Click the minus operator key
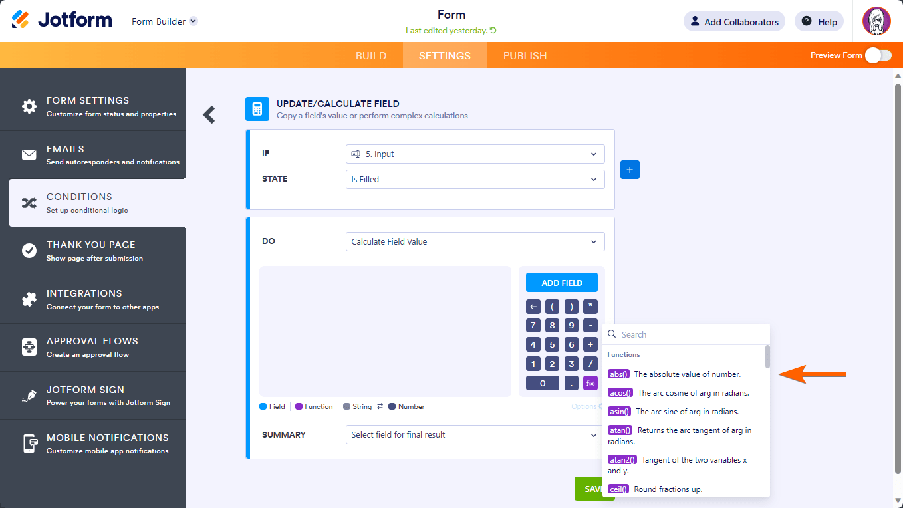This screenshot has width=903, height=508. pyautogui.click(x=590, y=326)
